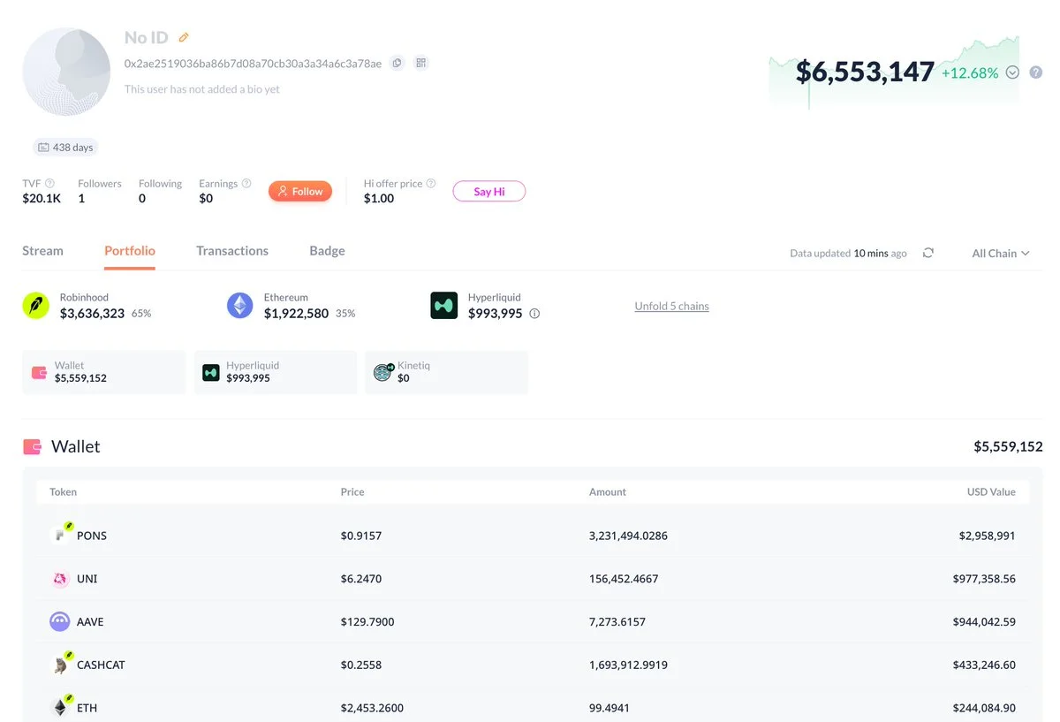This screenshot has width=1060, height=722.
Task: Click the PONS token icon
Action: pos(60,535)
